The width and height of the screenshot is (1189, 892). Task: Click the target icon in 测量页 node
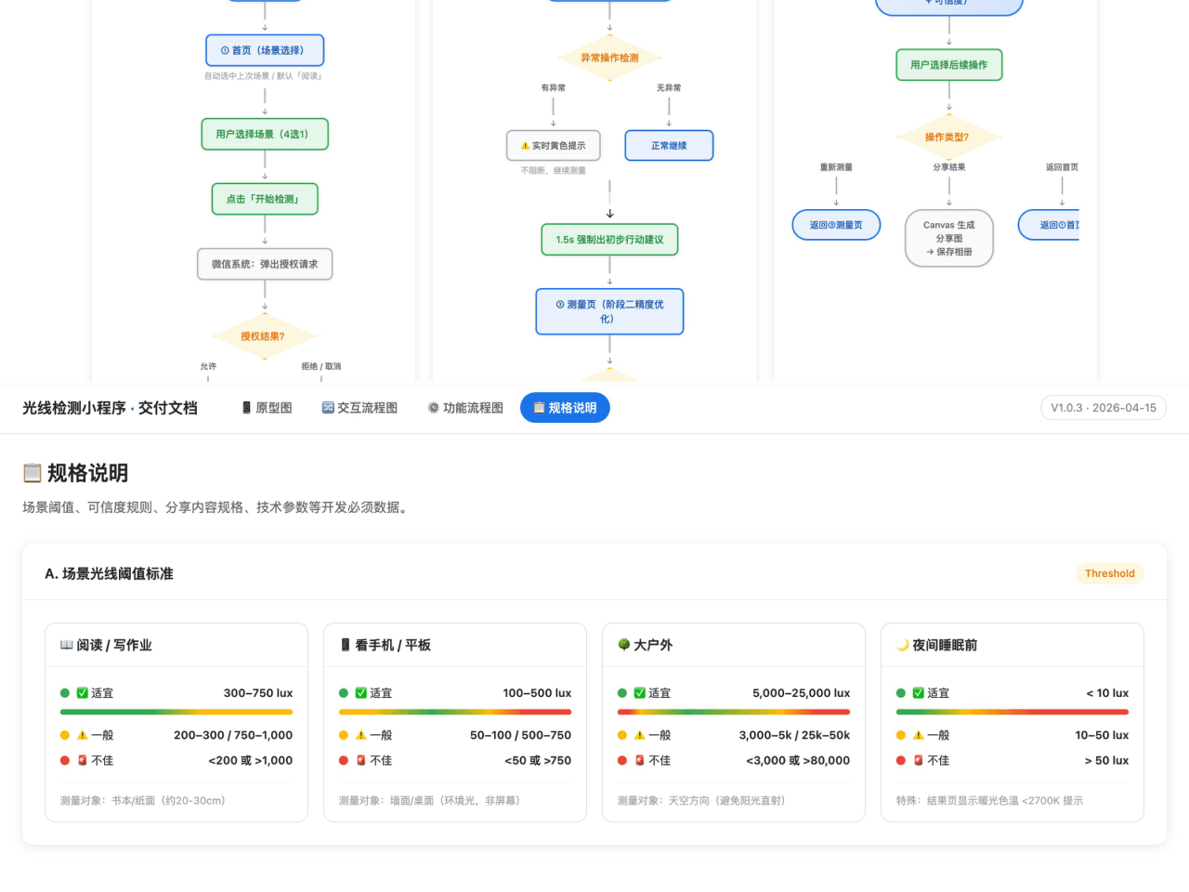tap(560, 304)
